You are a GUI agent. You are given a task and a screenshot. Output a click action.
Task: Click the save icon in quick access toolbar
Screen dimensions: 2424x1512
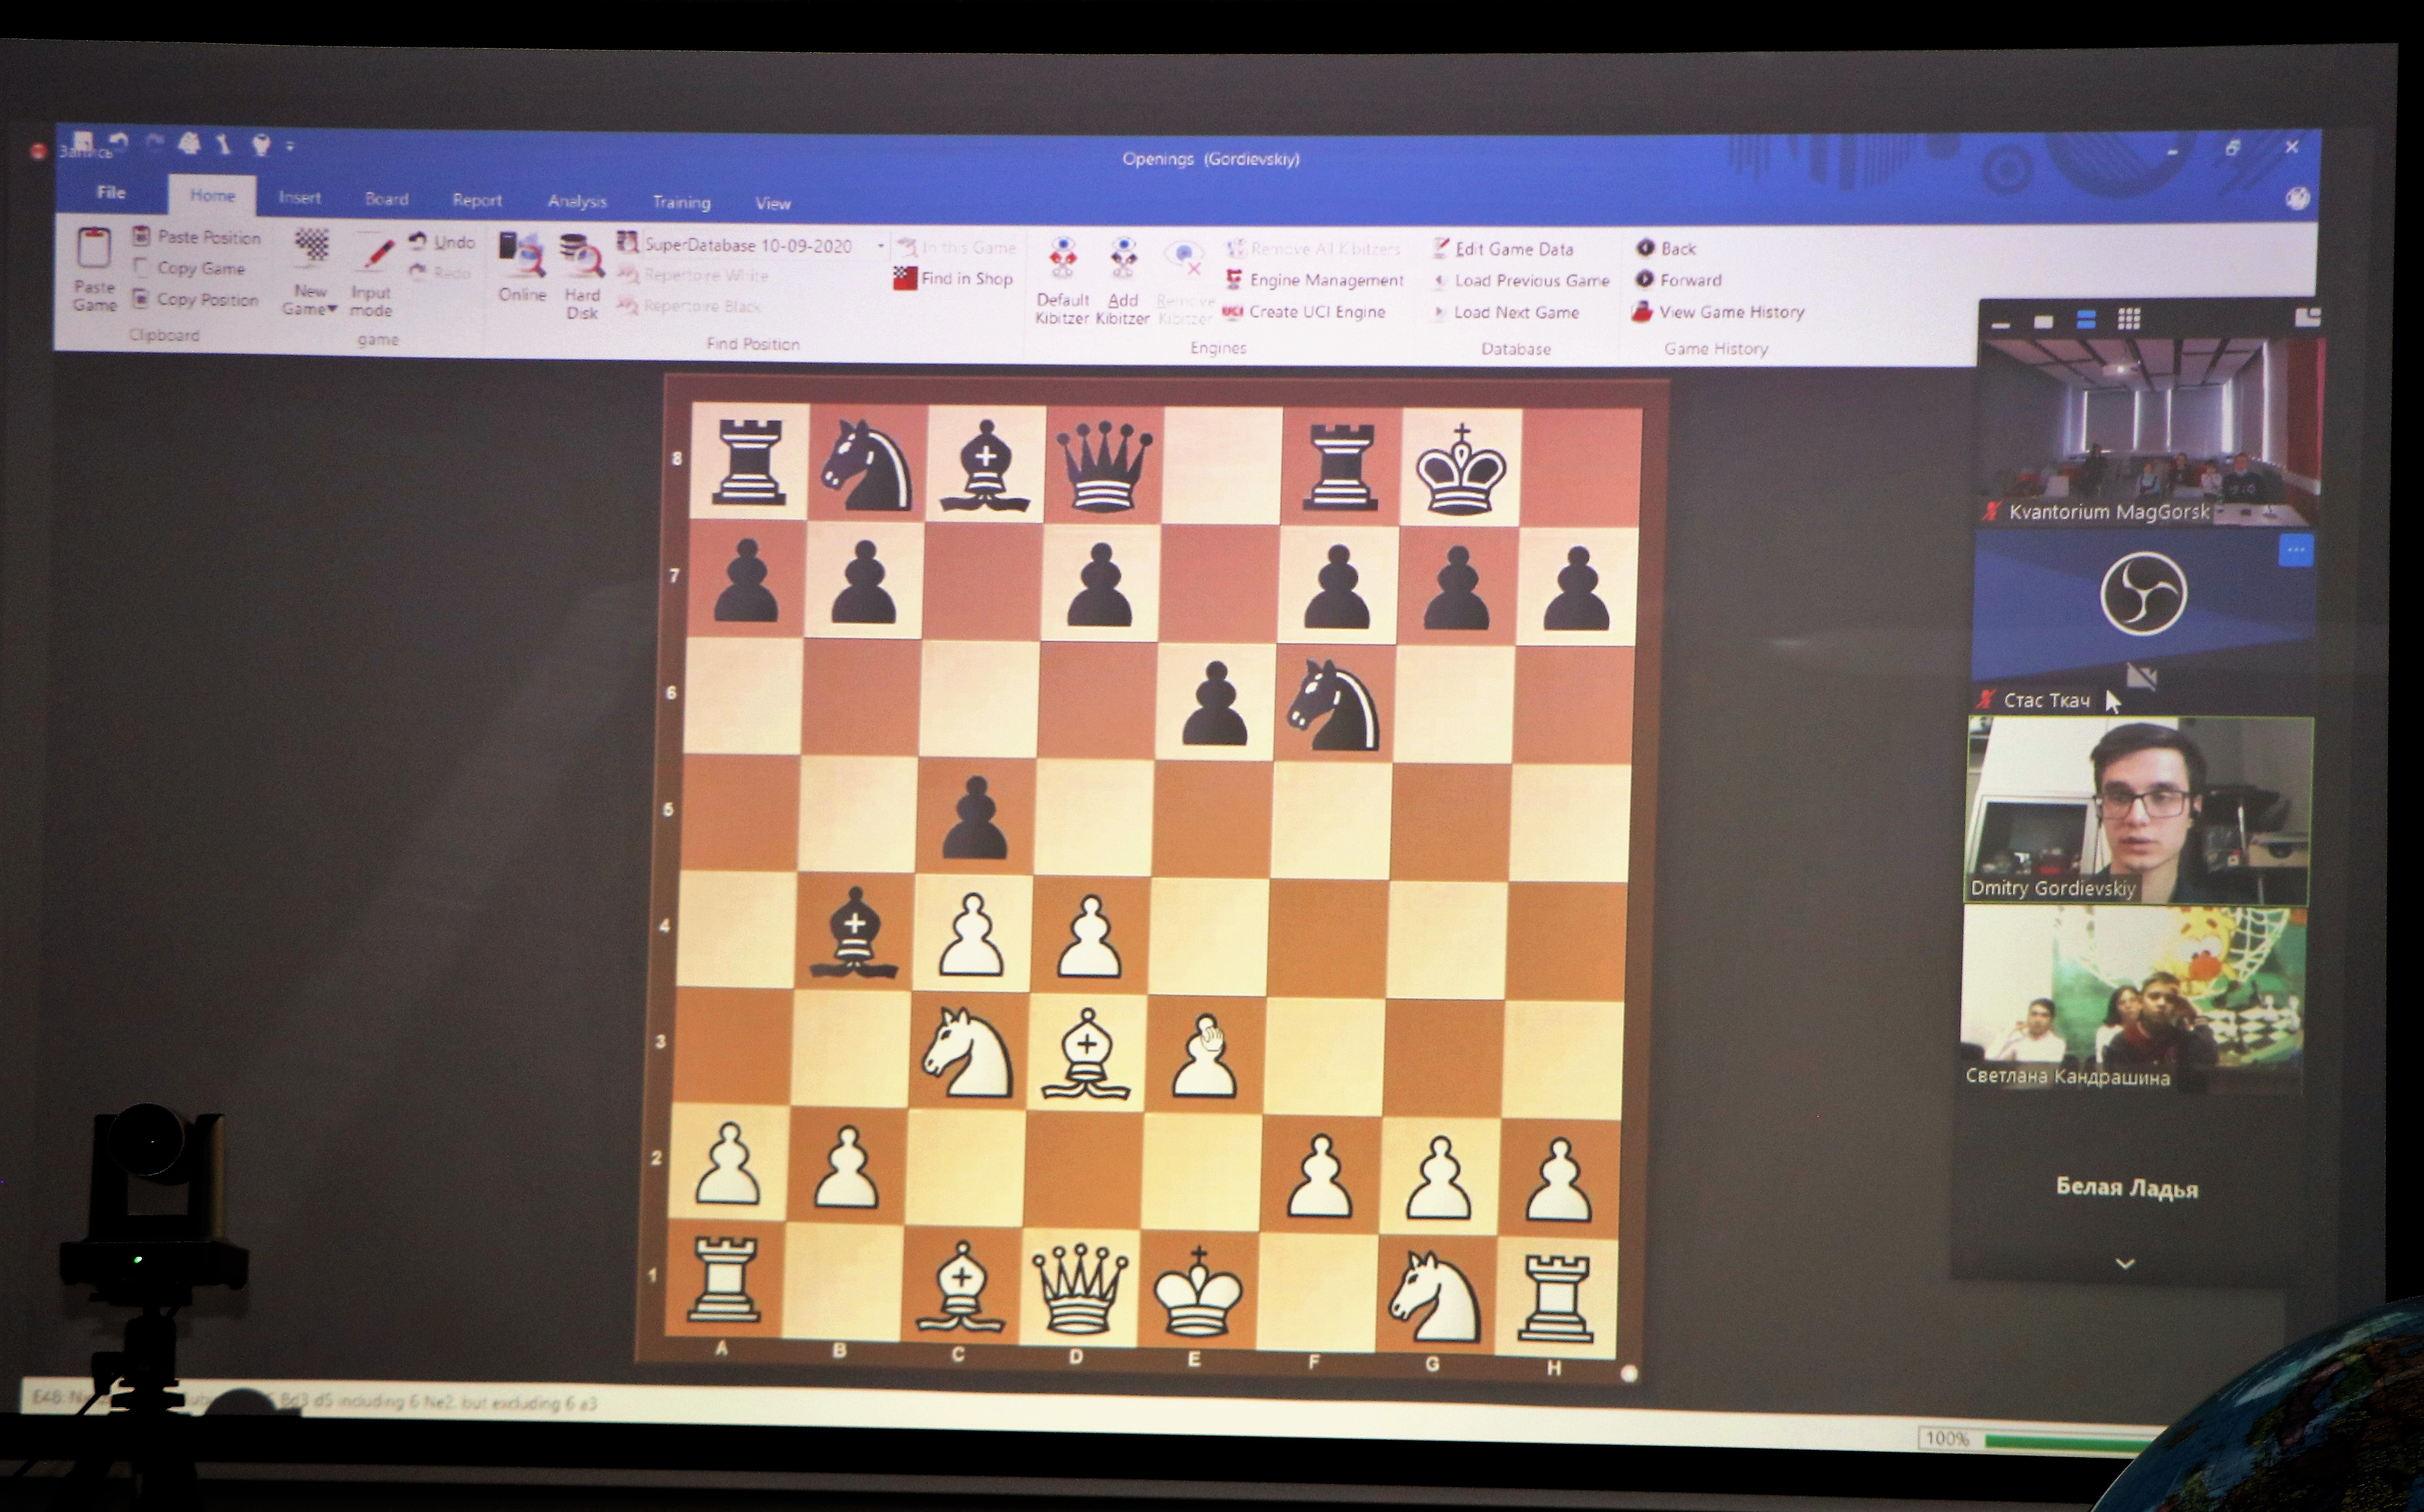(x=83, y=141)
